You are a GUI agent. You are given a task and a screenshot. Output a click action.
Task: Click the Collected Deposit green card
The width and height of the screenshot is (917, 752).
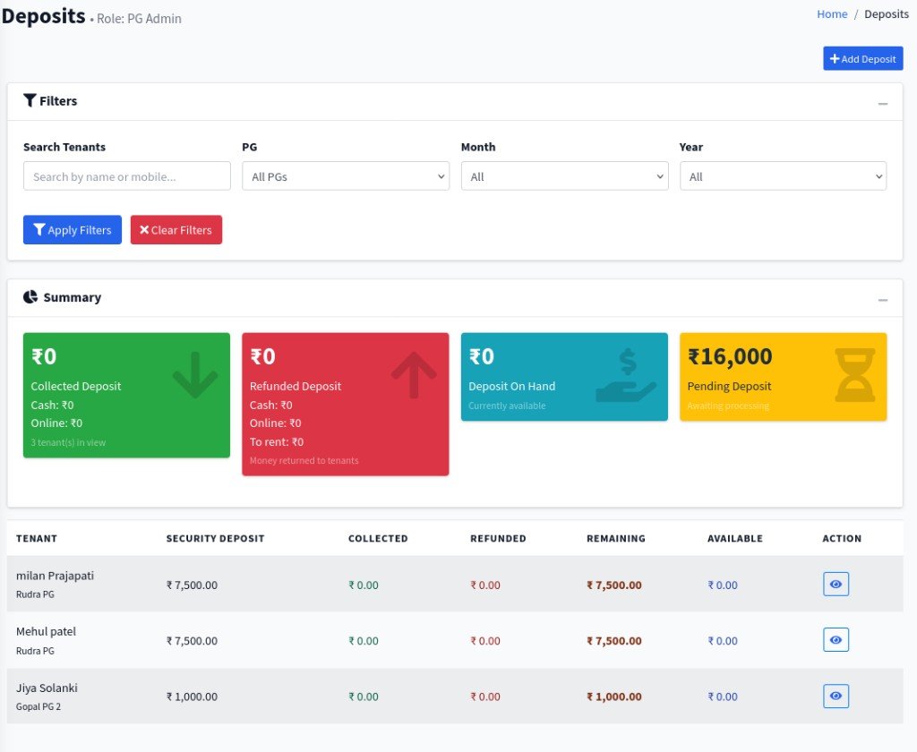(126, 396)
